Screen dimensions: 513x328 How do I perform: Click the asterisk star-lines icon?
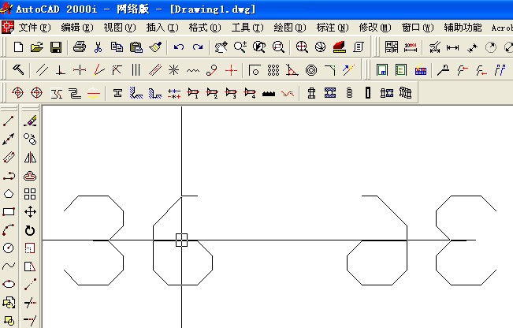click(173, 70)
